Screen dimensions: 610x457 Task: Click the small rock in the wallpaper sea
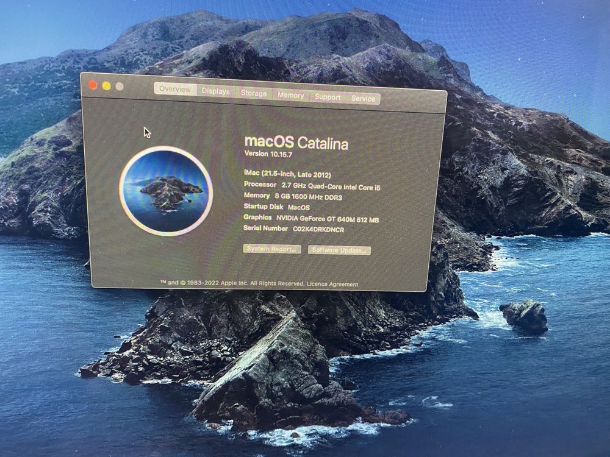(525, 316)
